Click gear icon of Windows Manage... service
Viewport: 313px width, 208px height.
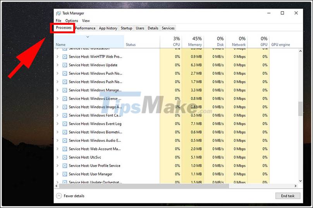[x=65, y=90]
